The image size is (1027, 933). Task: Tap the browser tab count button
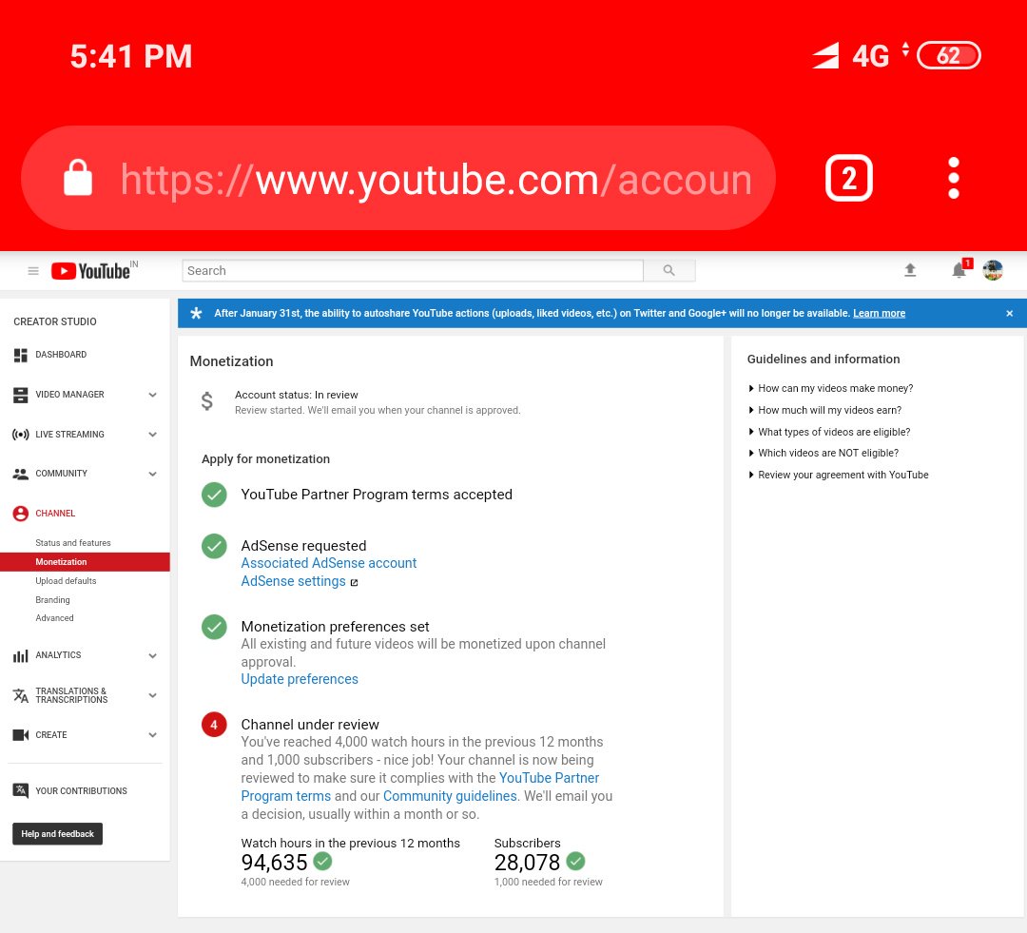[849, 178]
